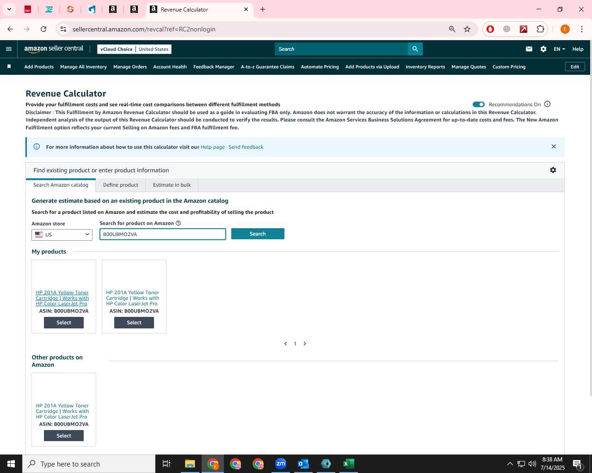Open Inventory Reports
Screen dimensions: 592x473
425,67
